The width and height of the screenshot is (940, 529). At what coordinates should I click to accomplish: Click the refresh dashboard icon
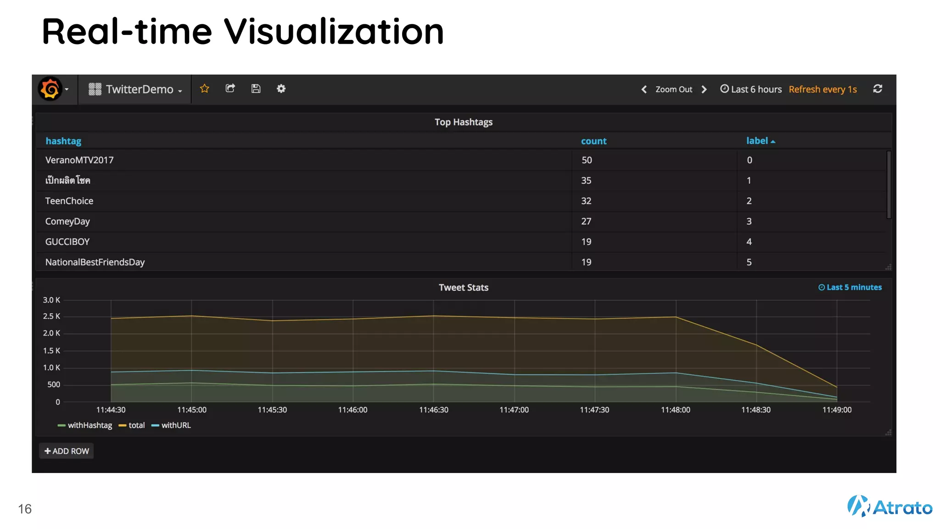point(878,89)
